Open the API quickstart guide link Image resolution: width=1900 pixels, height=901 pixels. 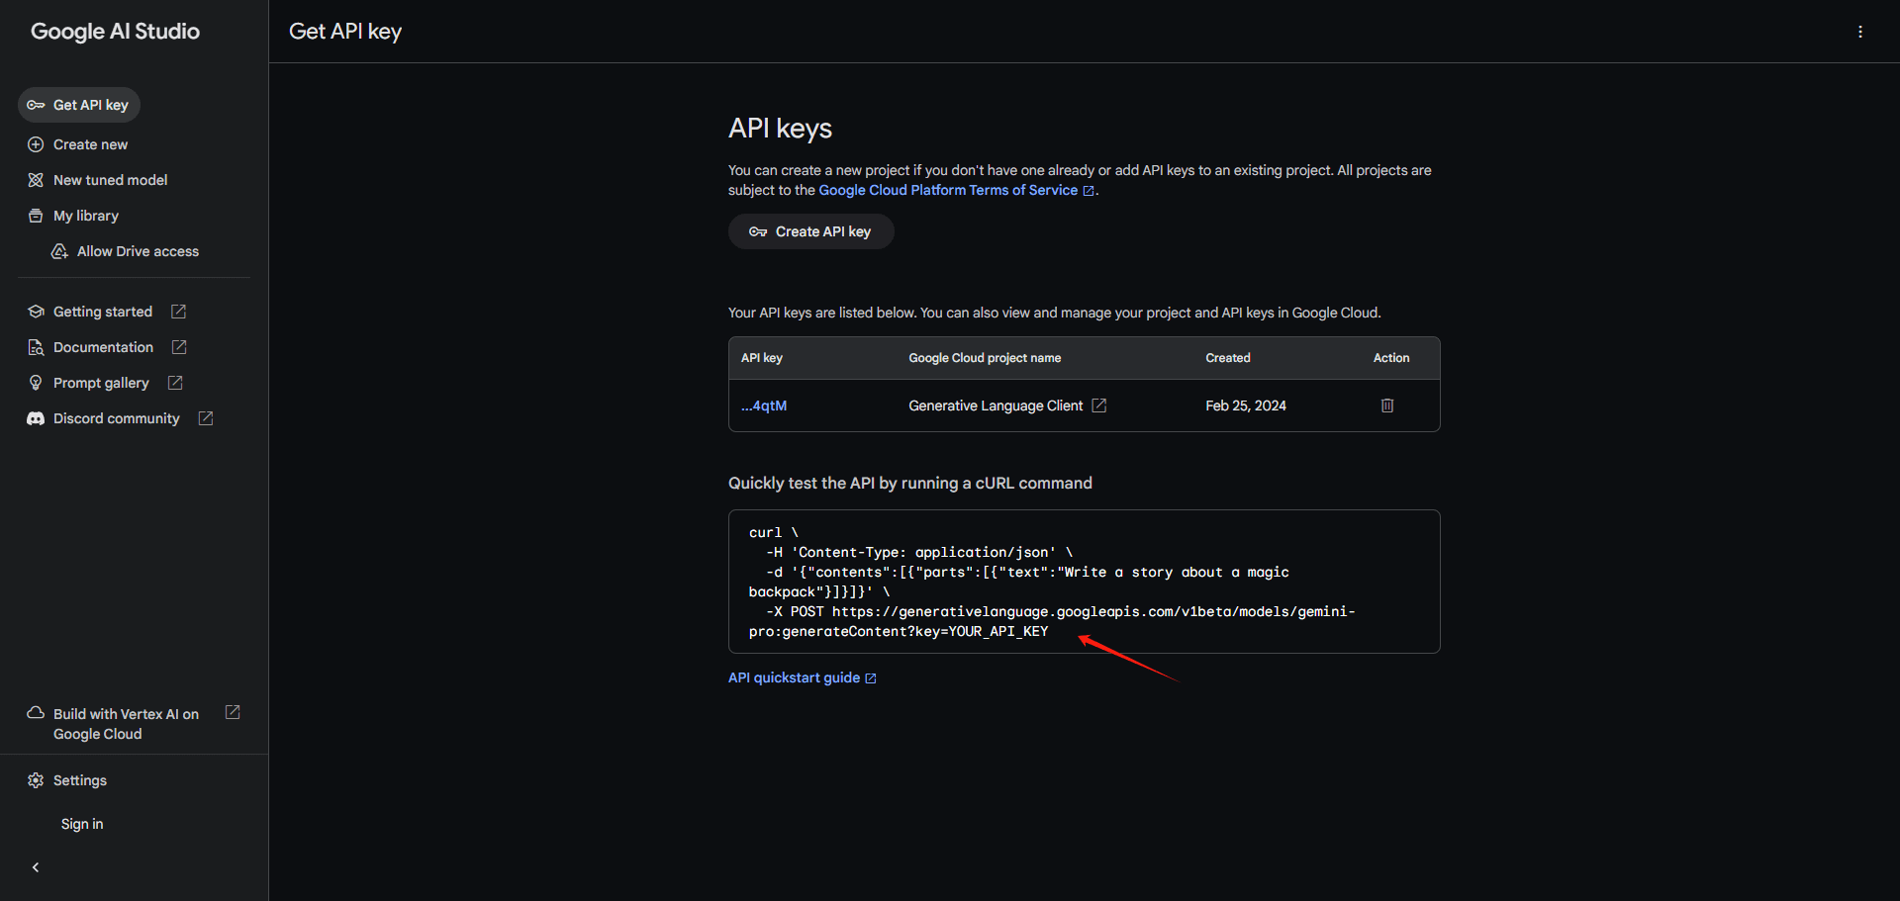[x=794, y=677]
